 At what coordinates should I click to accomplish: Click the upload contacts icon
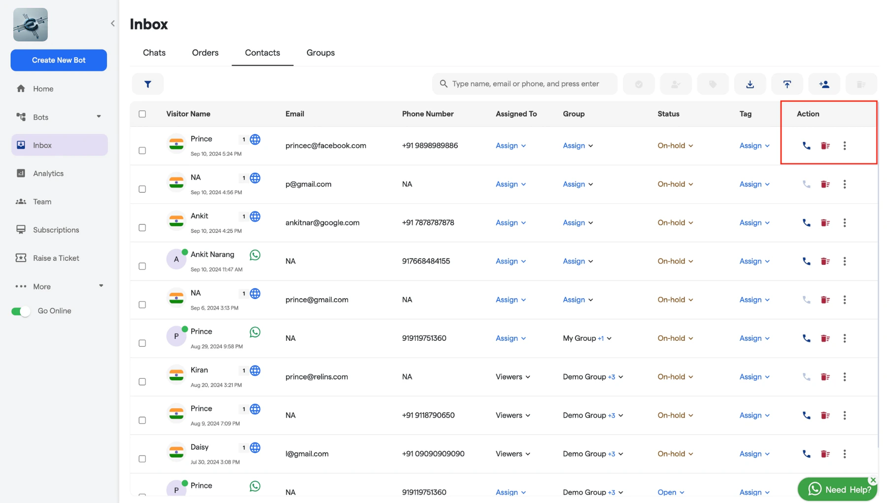pos(787,84)
